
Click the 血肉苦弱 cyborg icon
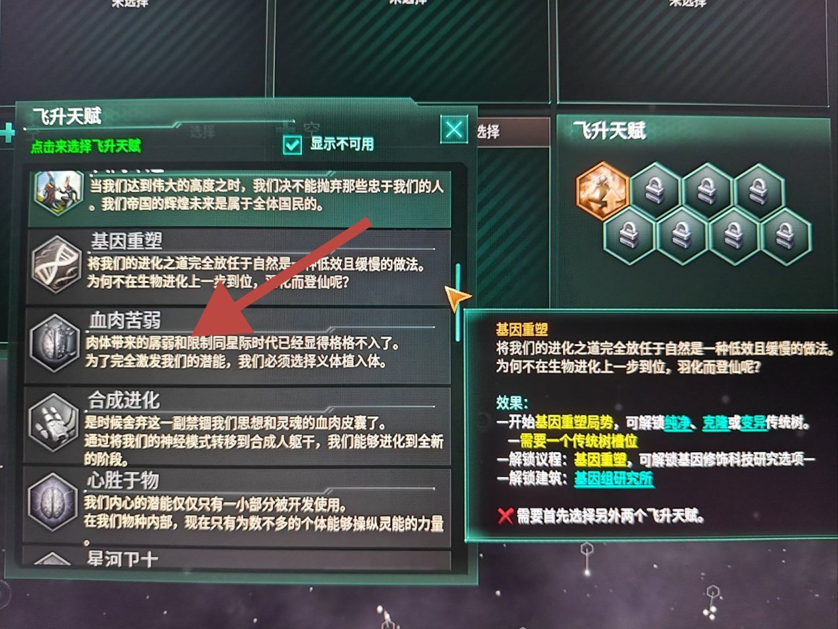pos(56,342)
